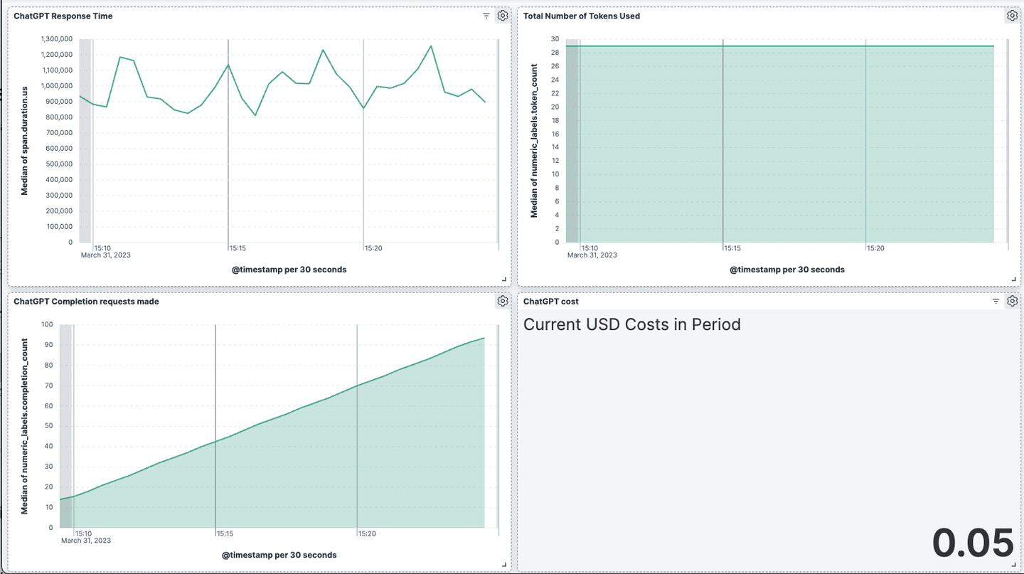The image size is (1024, 574).
Task: Click the 15:15 timeline marker on Response Time chart
Action: tap(237, 248)
